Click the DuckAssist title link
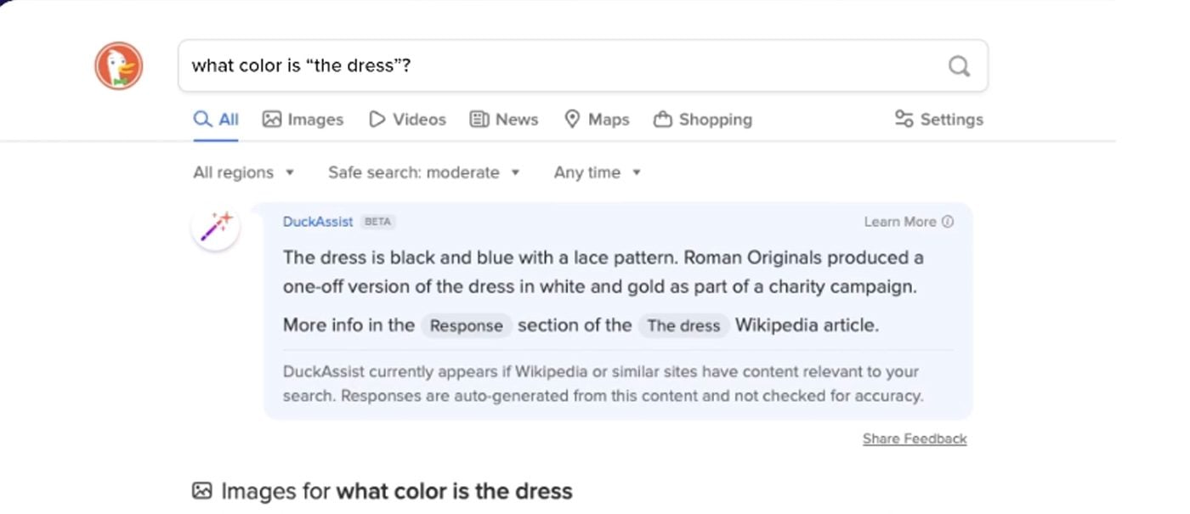Screen dimensions: 1190x514 click(x=318, y=222)
